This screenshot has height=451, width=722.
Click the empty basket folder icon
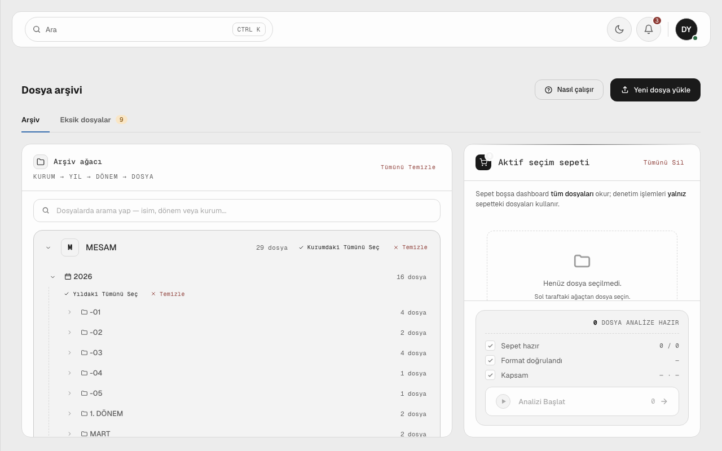(582, 261)
